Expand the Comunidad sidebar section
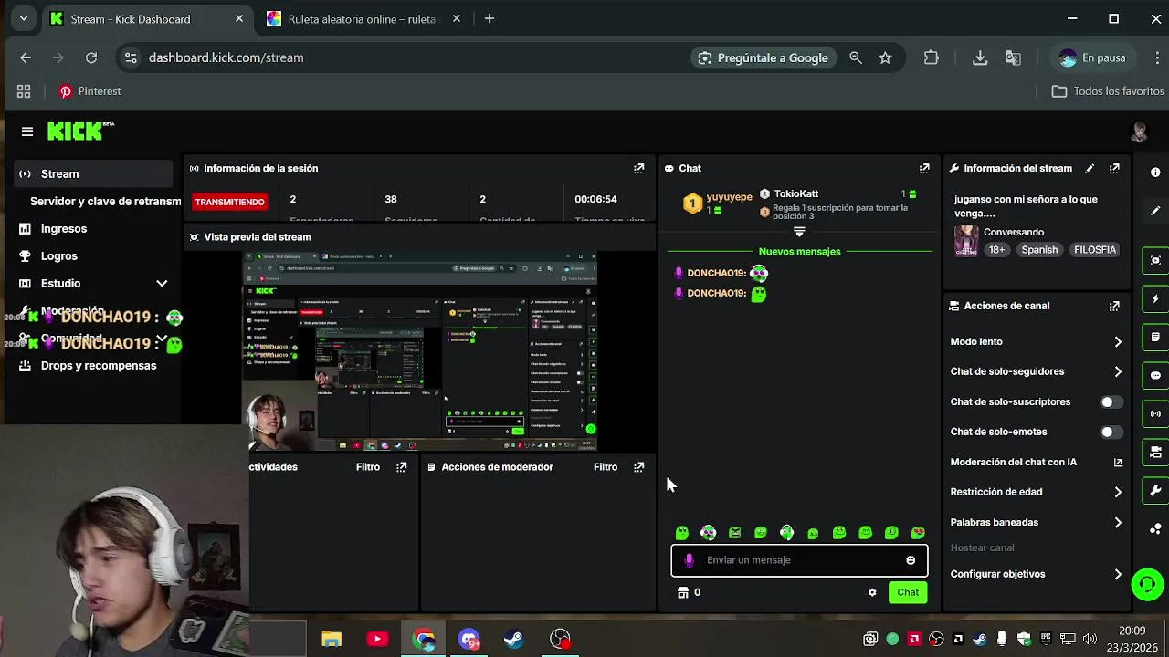 (x=162, y=339)
